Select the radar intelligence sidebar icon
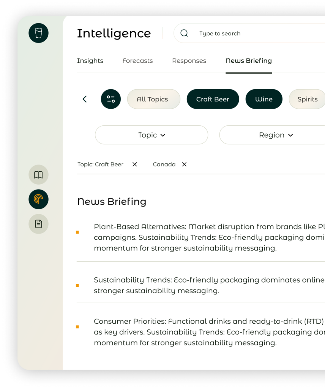The width and height of the screenshot is (325, 389). coord(38,199)
